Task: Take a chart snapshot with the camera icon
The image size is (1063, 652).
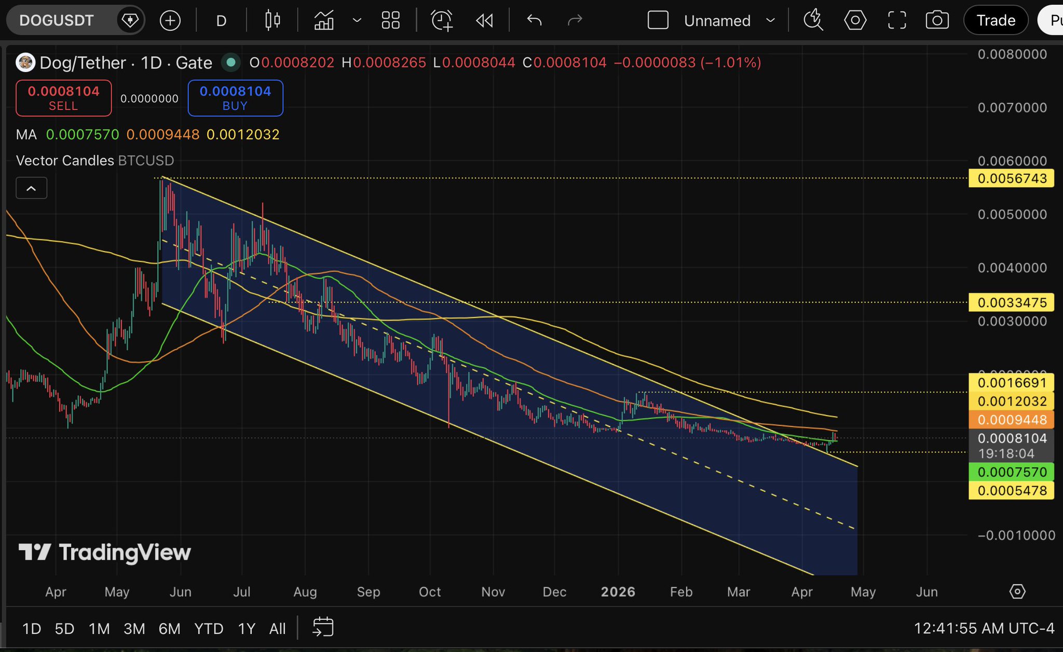Action: pyautogui.click(x=937, y=21)
